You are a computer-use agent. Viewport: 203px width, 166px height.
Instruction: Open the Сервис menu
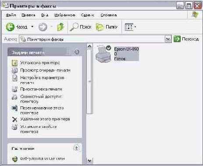tap(88, 15)
